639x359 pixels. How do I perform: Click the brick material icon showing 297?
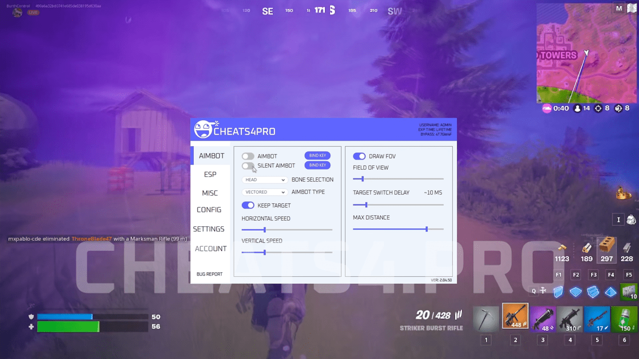coord(607,245)
